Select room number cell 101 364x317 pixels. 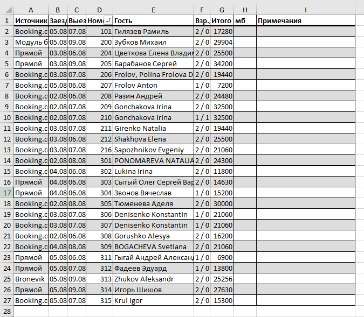(99, 31)
